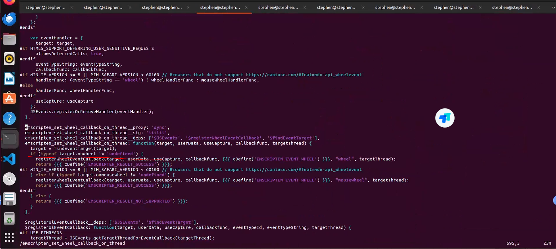Image resolution: width=556 pixels, height=249 pixels.
Task: Click '#if USE_PTHREADS' line
Action: click(41, 233)
